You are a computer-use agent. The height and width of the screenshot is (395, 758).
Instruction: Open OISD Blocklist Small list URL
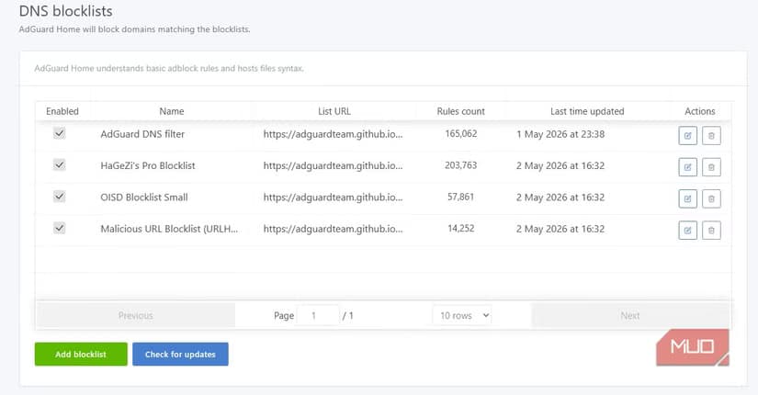click(333, 197)
